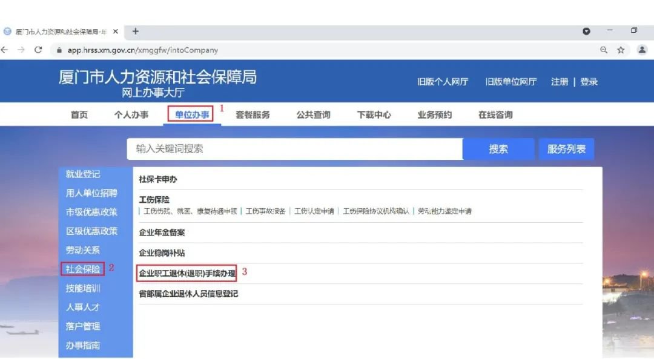This screenshot has width=654, height=359.
Task: Click the 服务列表 button
Action: (x=566, y=149)
